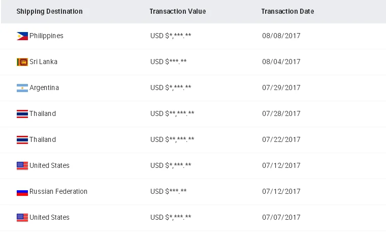Click the Thailand flag dated 07/28/2017
Screen dimensions: 386x233
pos(22,114)
